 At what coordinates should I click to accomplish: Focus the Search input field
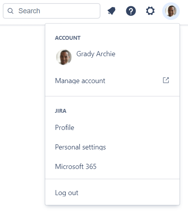(52, 11)
